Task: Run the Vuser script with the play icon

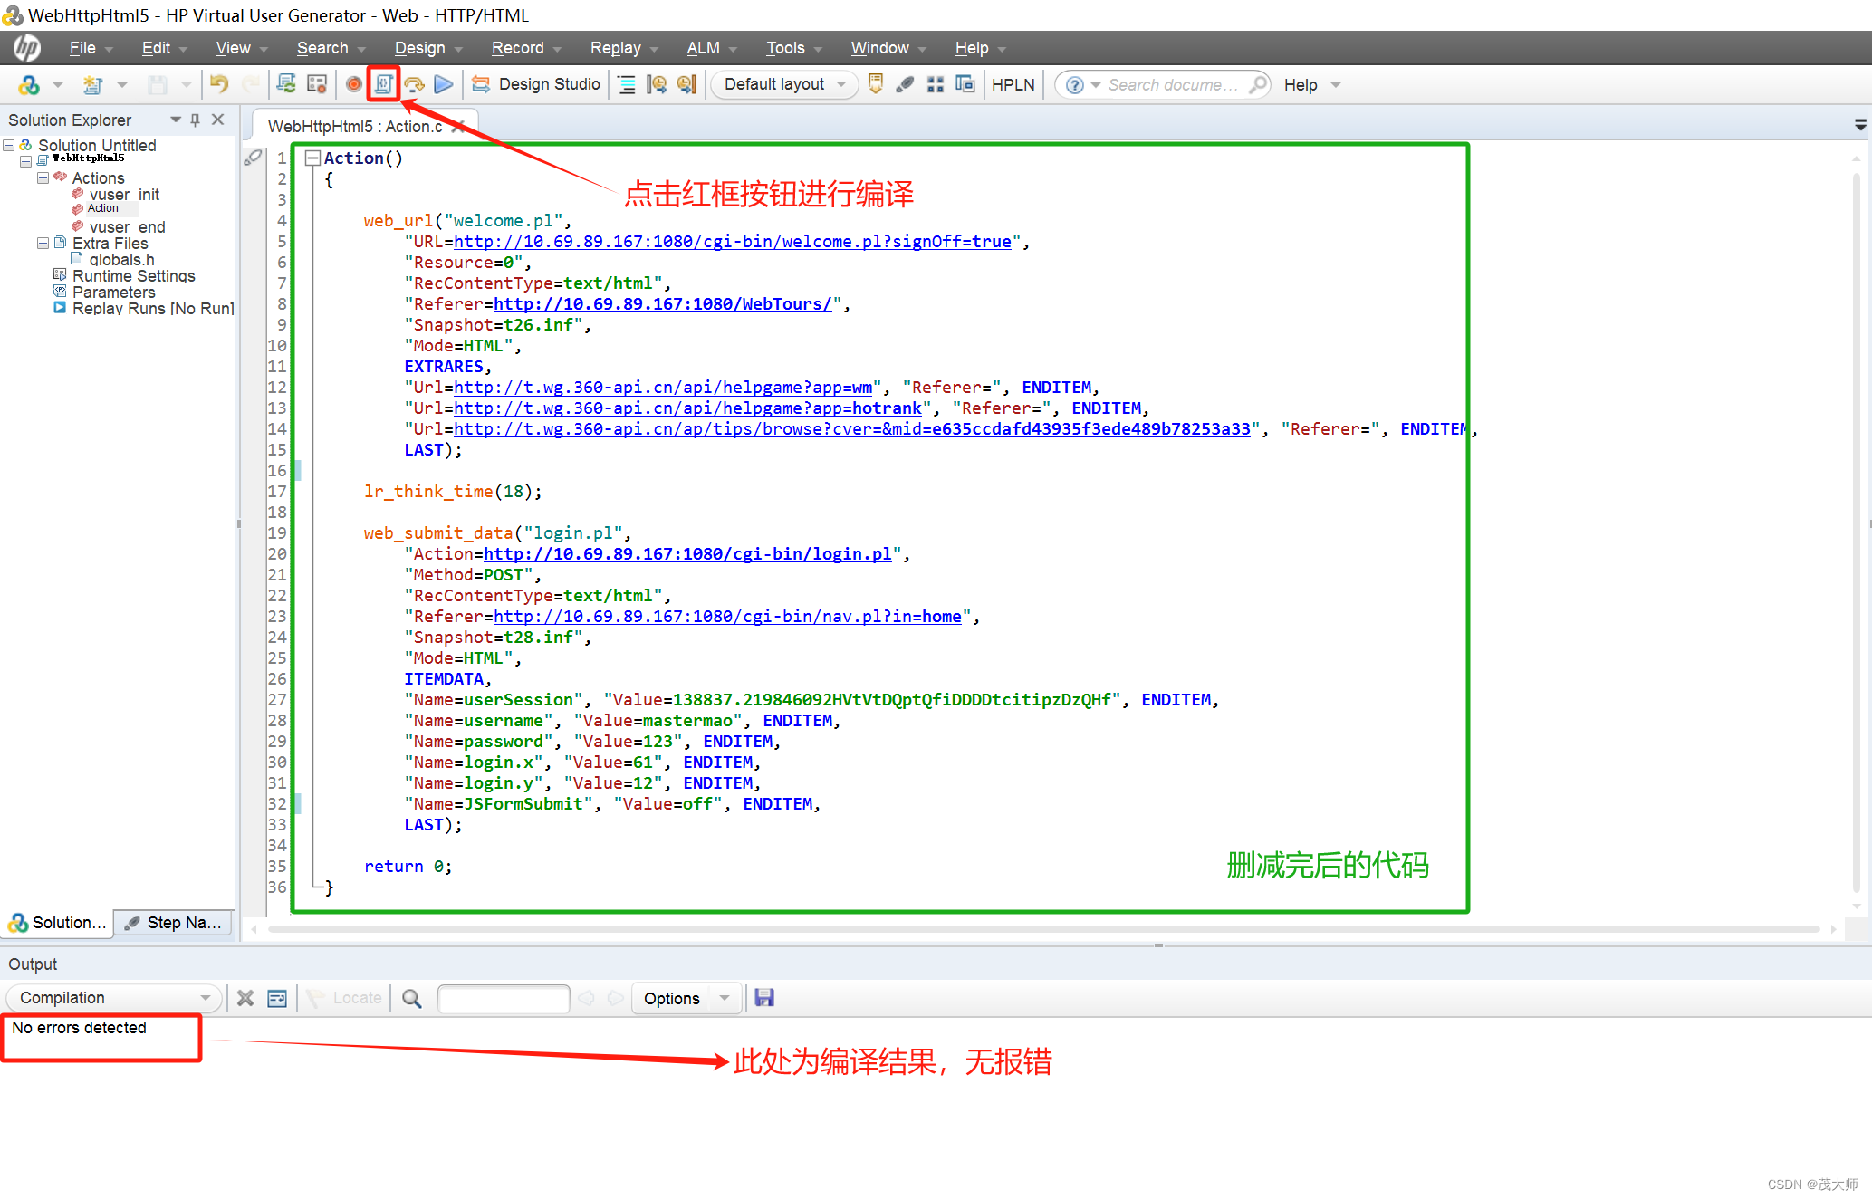Action: point(444,84)
